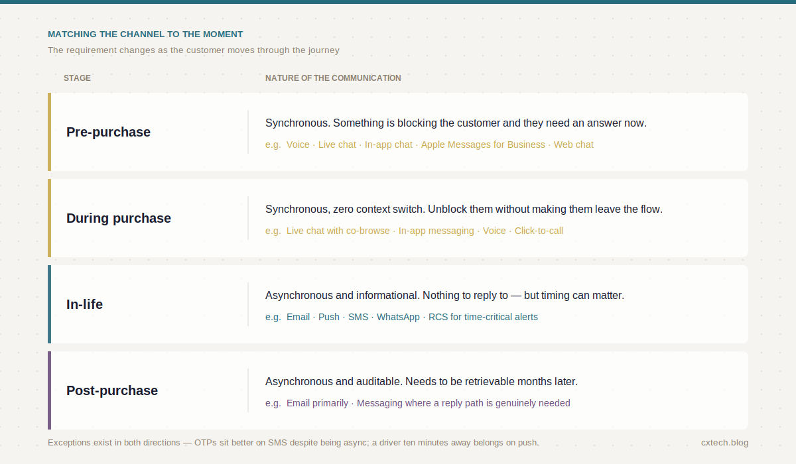The width and height of the screenshot is (796, 464).
Task: Select the "Push" example
Action: tap(329, 317)
